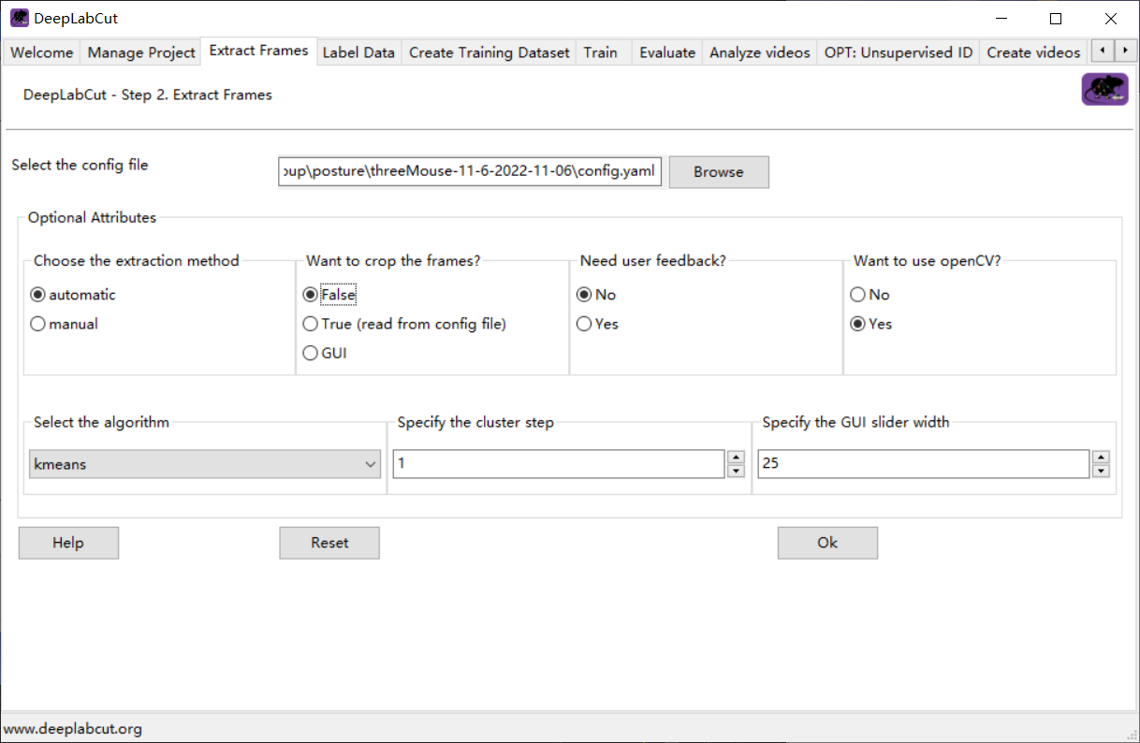
Task: Decrease the GUI slider width value
Action: 1101,471
